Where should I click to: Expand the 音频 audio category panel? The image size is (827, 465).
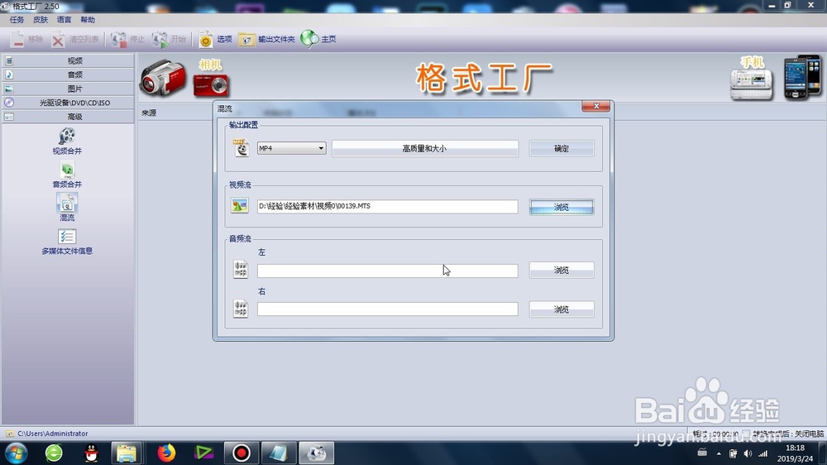[68, 74]
